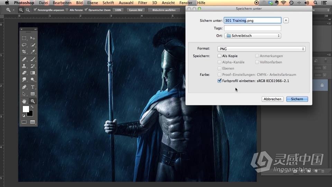
Task: Open the Bearbeiten menu
Action: pyautogui.click(x=62, y=3)
